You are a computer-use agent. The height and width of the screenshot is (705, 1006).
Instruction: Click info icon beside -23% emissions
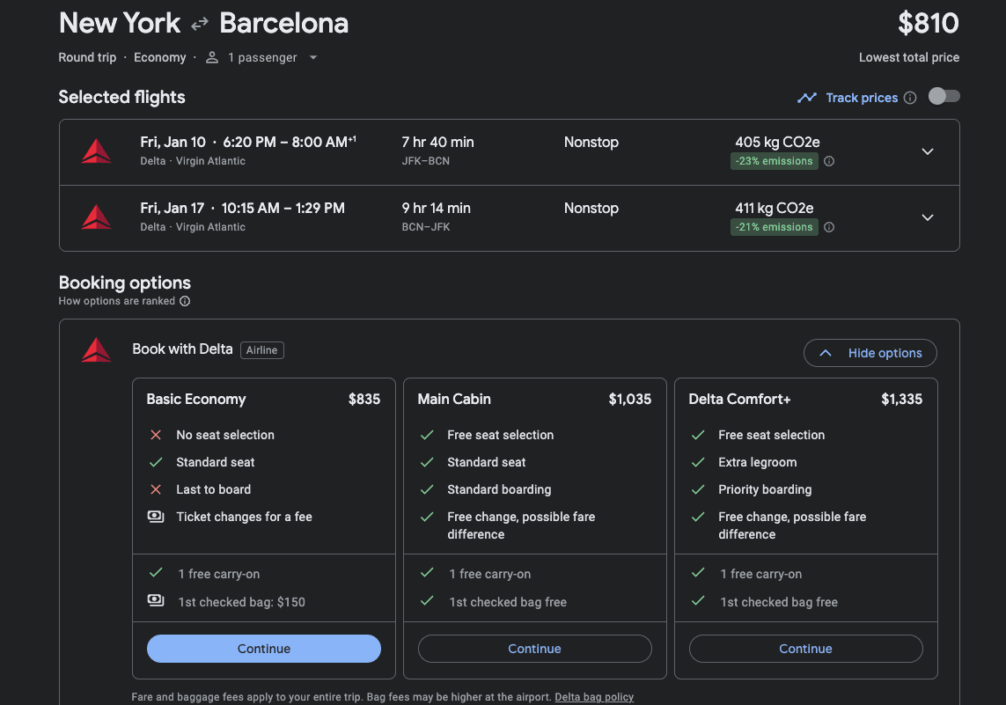(x=829, y=161)
